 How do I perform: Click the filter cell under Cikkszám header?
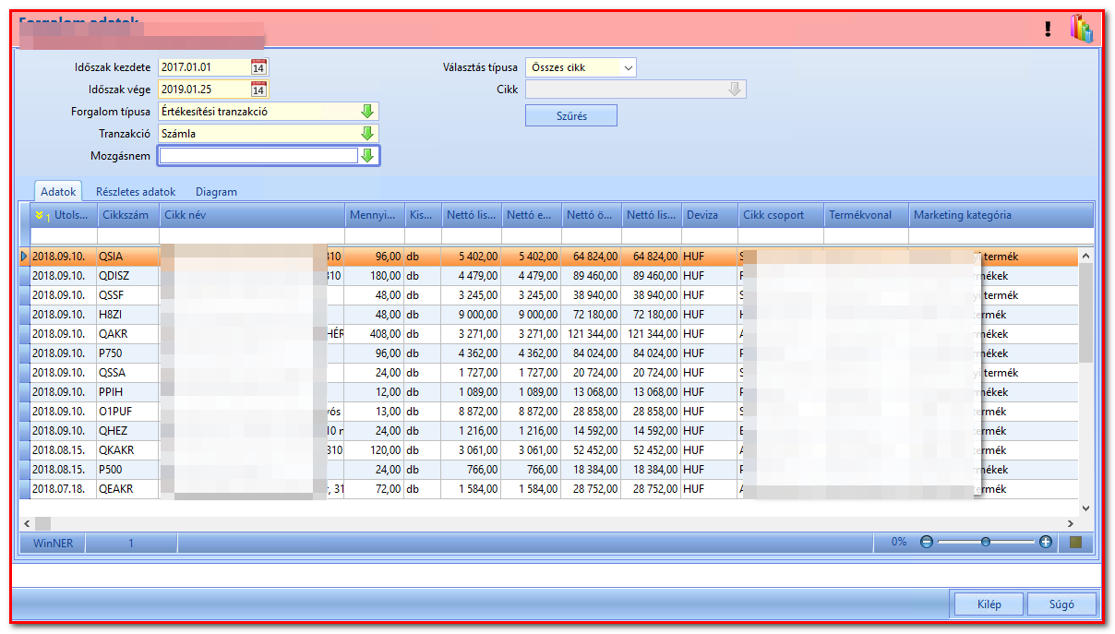(x=128, y=236)
